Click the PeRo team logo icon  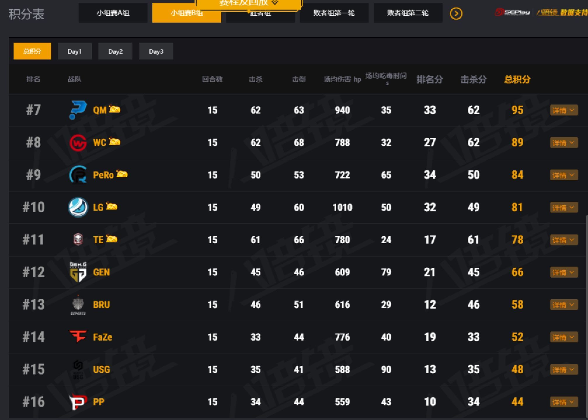click(78, 175)
